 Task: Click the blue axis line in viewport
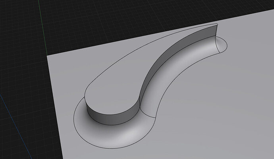click(x=16, y=126)
